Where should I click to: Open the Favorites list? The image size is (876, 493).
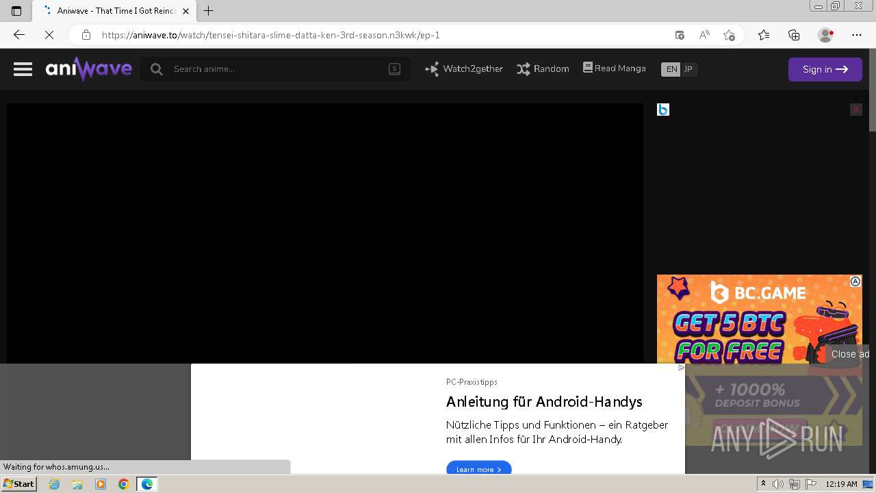coord(764,35)
